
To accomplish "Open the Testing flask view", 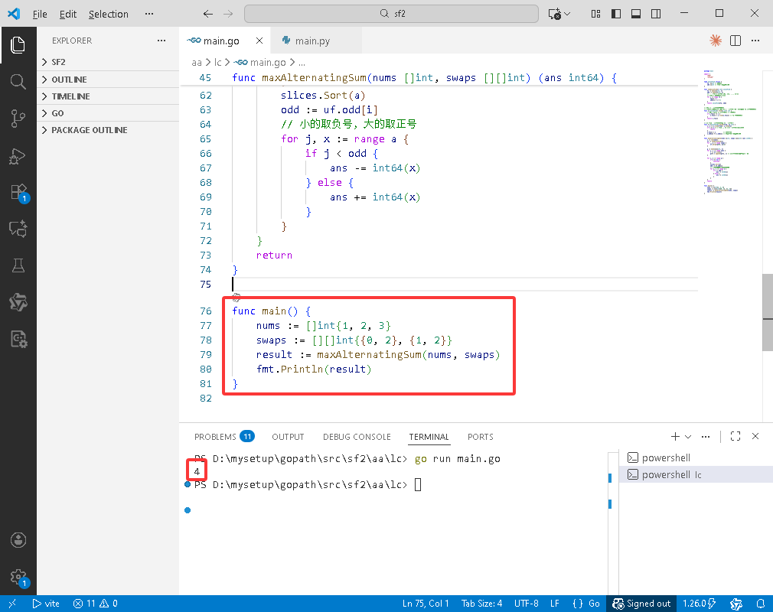I will pos(18,265).
